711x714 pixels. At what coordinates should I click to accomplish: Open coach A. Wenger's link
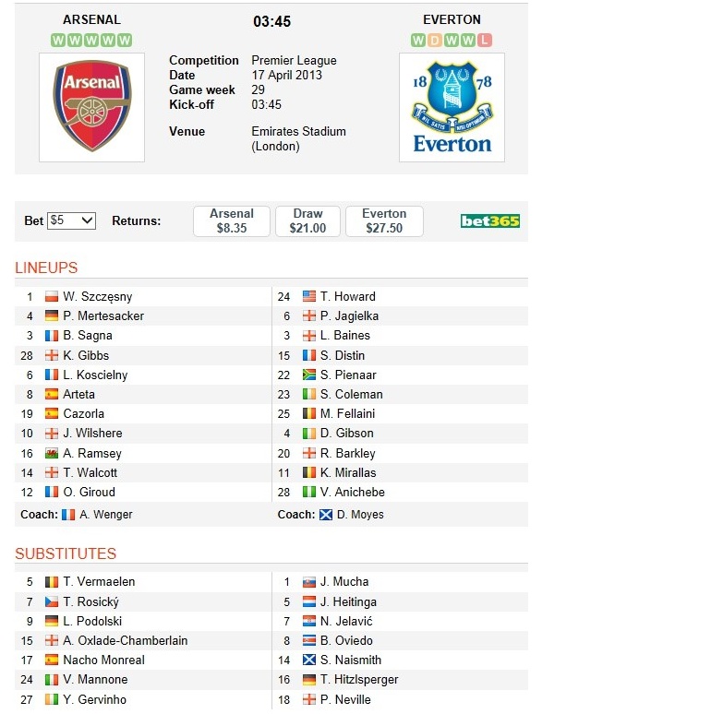106,515
